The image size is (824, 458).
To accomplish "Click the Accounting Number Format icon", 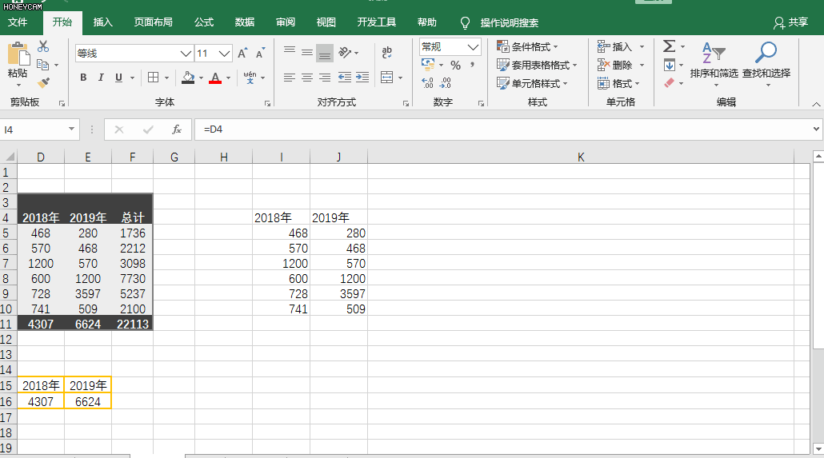I will coord(428,65).
